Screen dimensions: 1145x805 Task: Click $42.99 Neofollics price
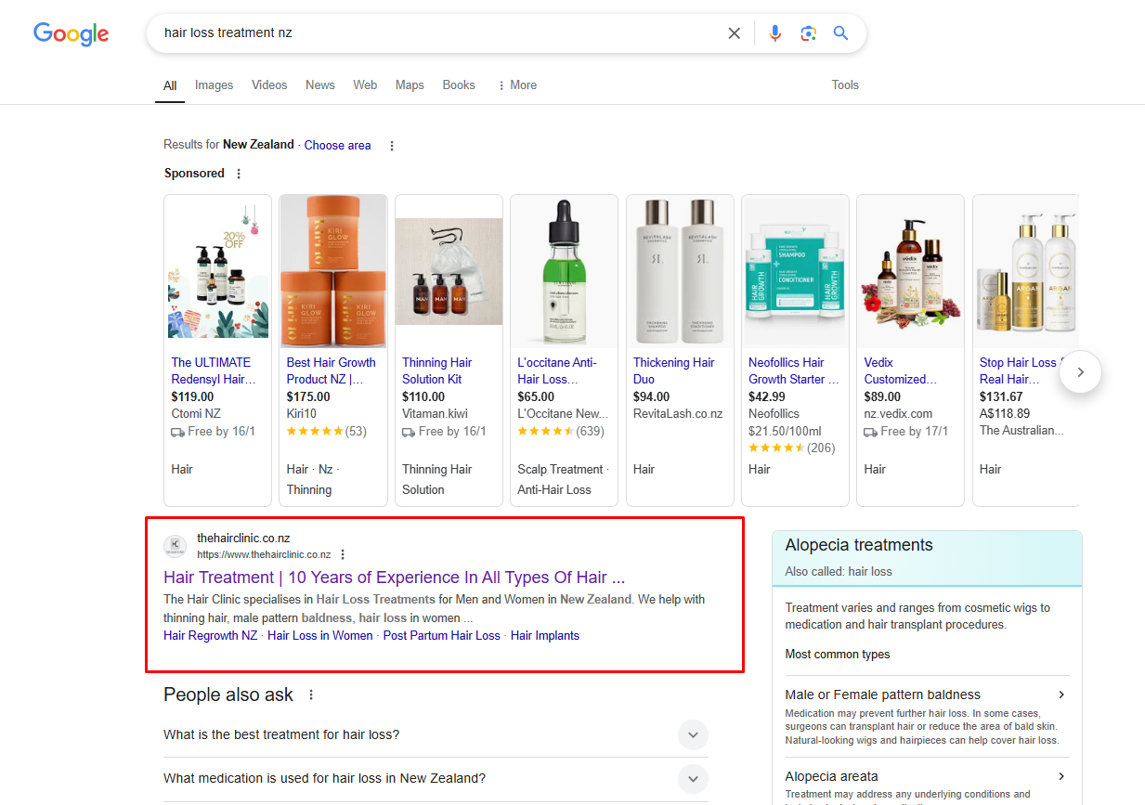click(767, 397)
